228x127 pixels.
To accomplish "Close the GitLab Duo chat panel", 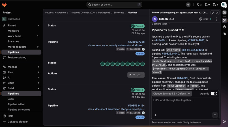I will [217, 13].
